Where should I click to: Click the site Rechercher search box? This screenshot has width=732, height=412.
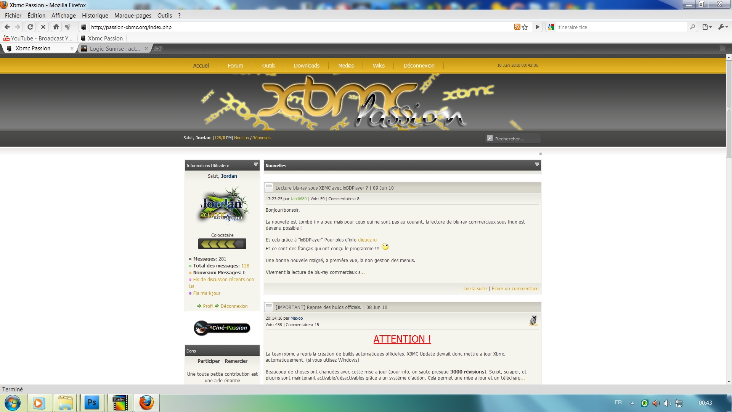pos(513,138)
